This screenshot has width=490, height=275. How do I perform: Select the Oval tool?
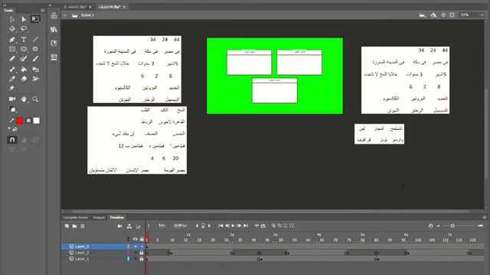click(24, 49)
